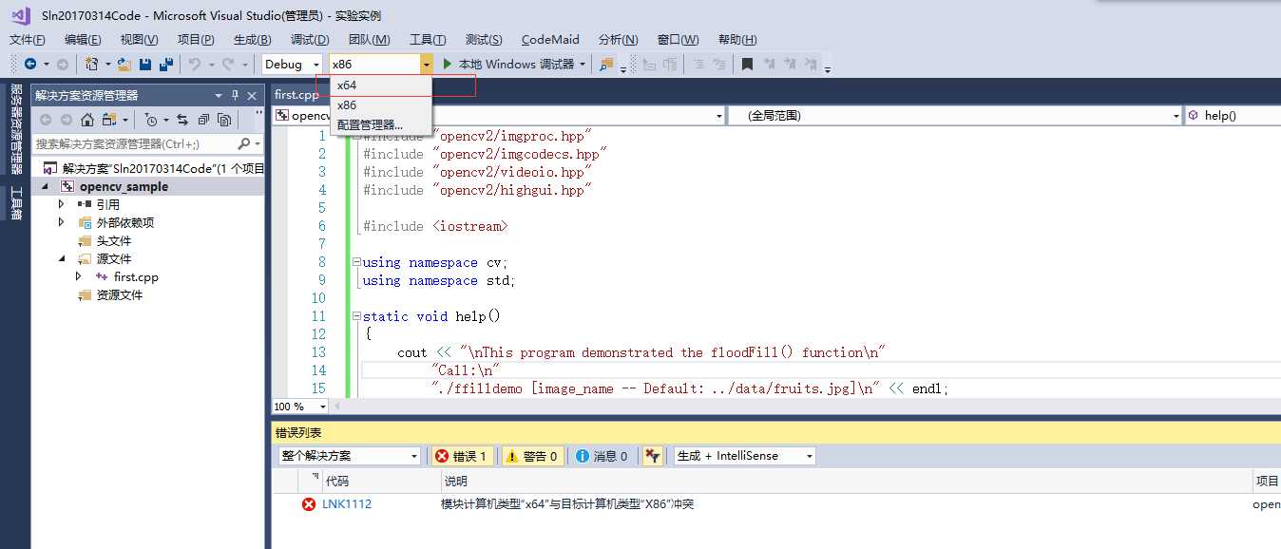Select the solution "Sln20170314Code" root node
This screenshot has height=549, width=1281.
163,169
